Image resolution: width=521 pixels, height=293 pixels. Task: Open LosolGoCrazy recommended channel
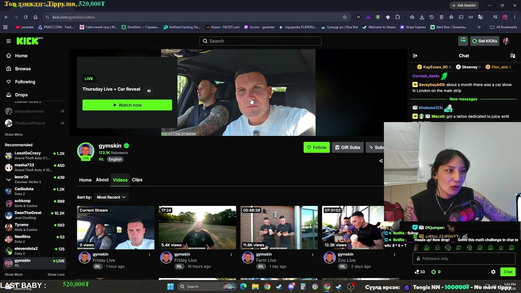[35, 155]
